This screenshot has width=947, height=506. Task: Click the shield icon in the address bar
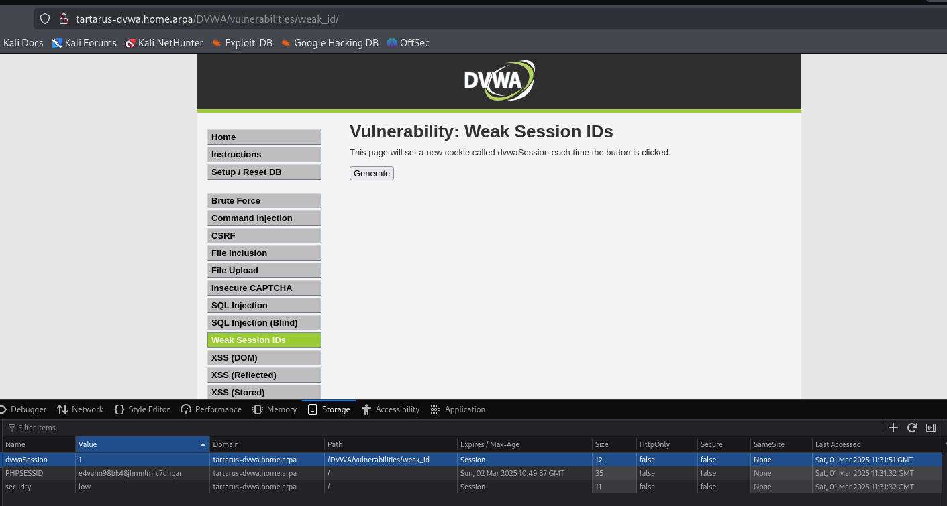(x=45, y=19)
